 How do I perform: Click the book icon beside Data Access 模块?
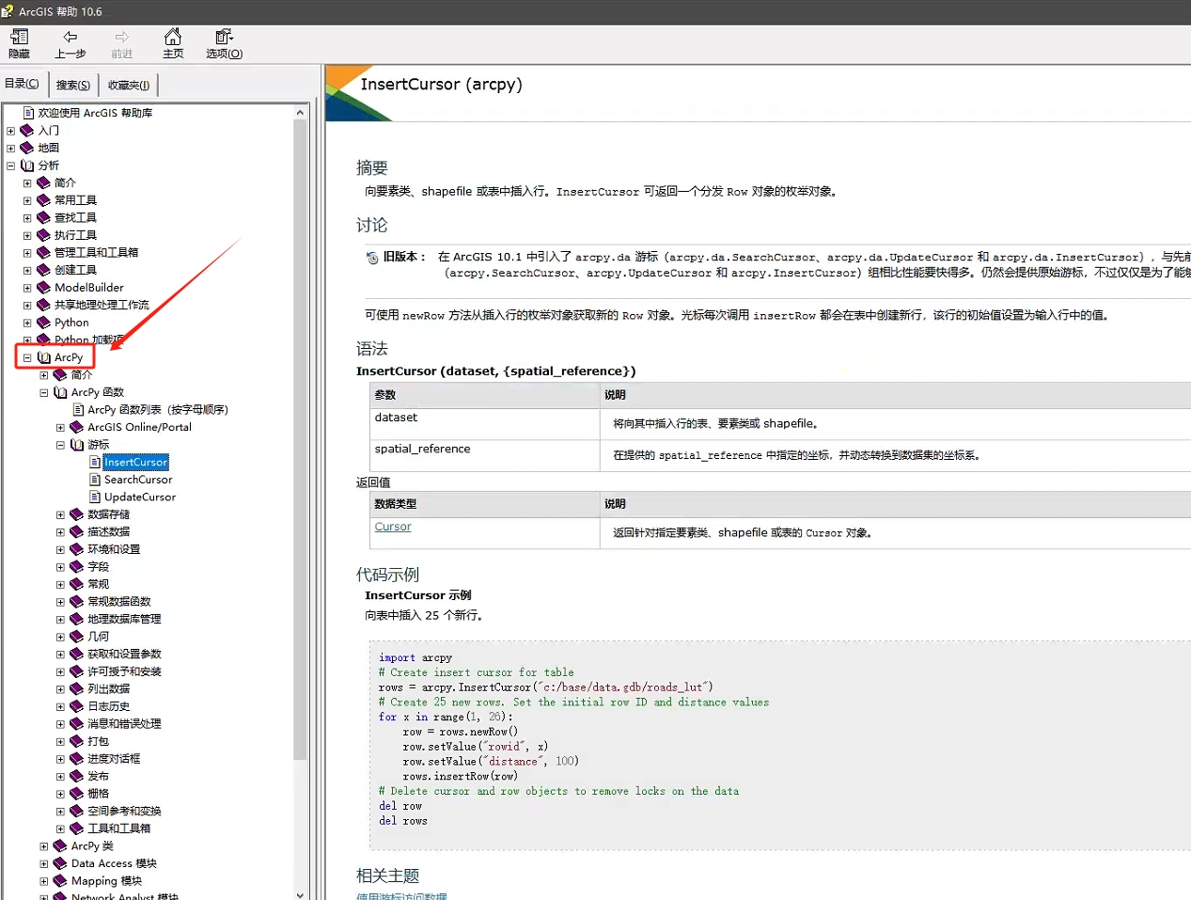pos(60,863)
